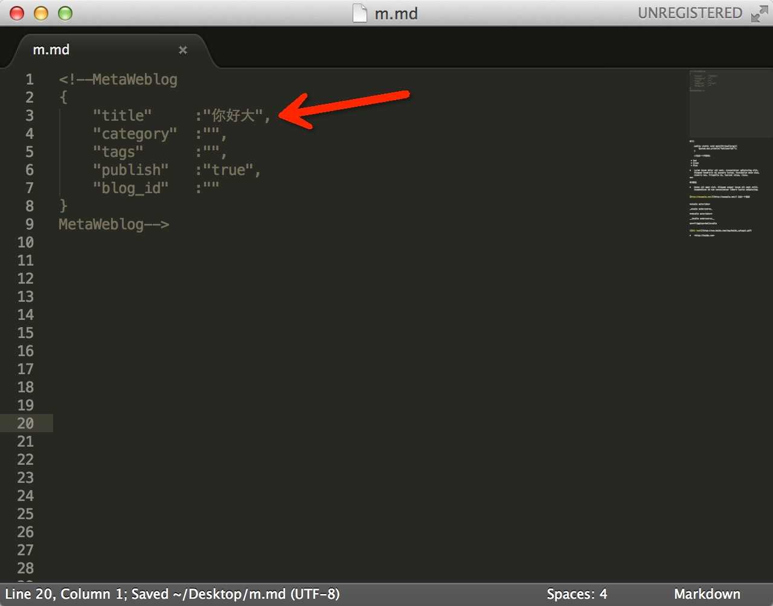Screen dimensions: 773x606
Task: Click the document proxy icon in title bar
Action: [x=360, y=13]
